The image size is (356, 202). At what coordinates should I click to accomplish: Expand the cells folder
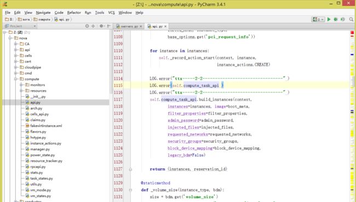[x=16, y=56]
